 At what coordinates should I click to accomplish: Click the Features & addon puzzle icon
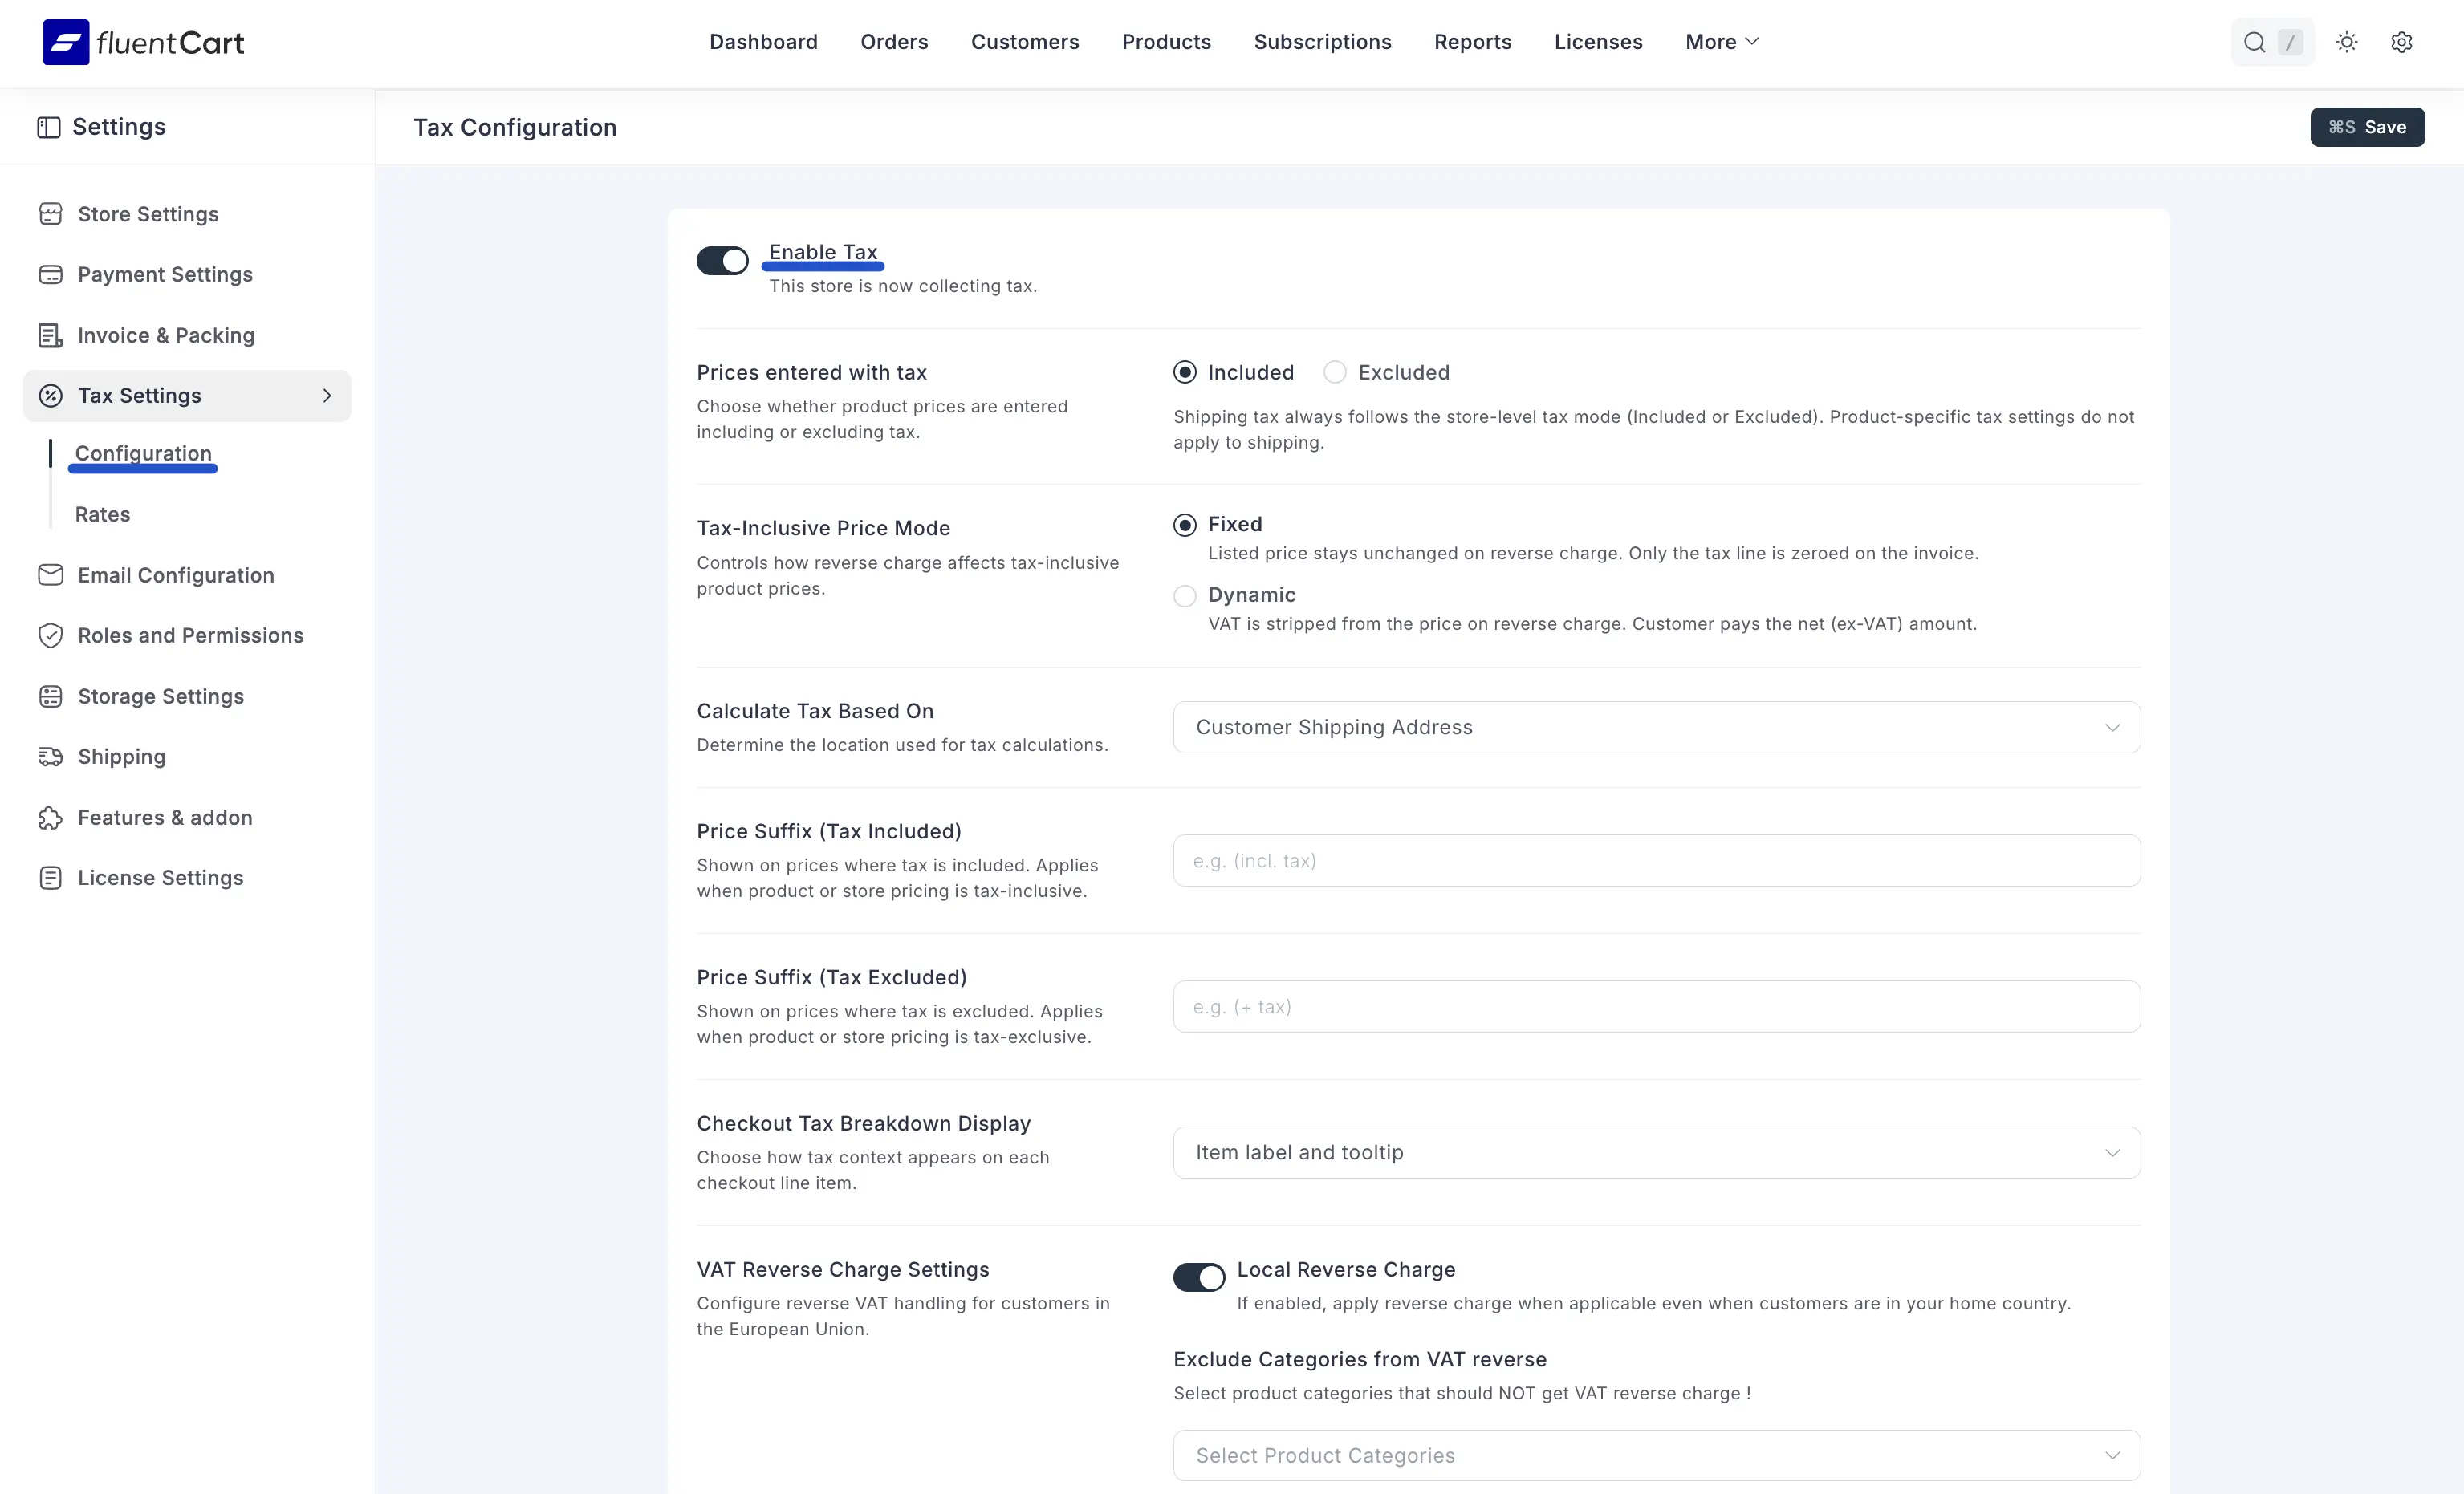coord(50,818)
